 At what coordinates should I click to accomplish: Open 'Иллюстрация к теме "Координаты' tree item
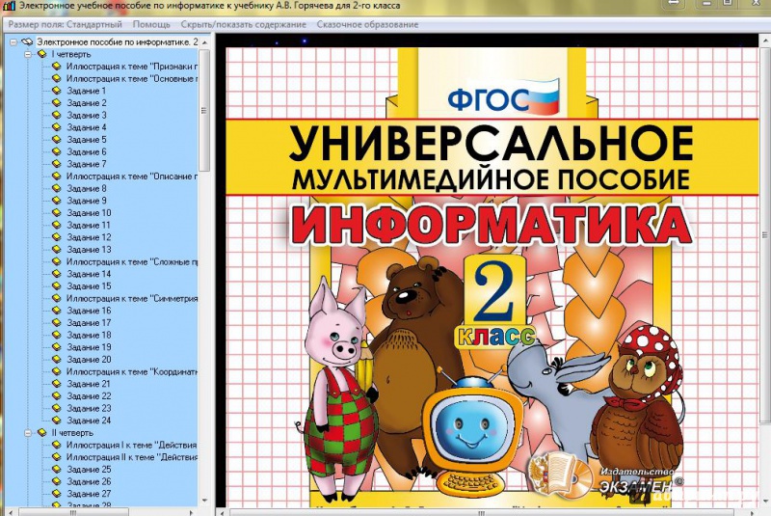(x=132, y=371)
